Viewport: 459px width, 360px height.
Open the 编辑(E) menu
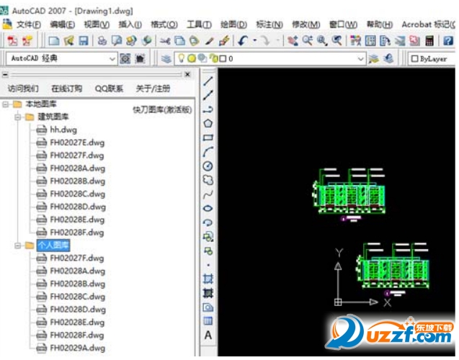[63, 24]
